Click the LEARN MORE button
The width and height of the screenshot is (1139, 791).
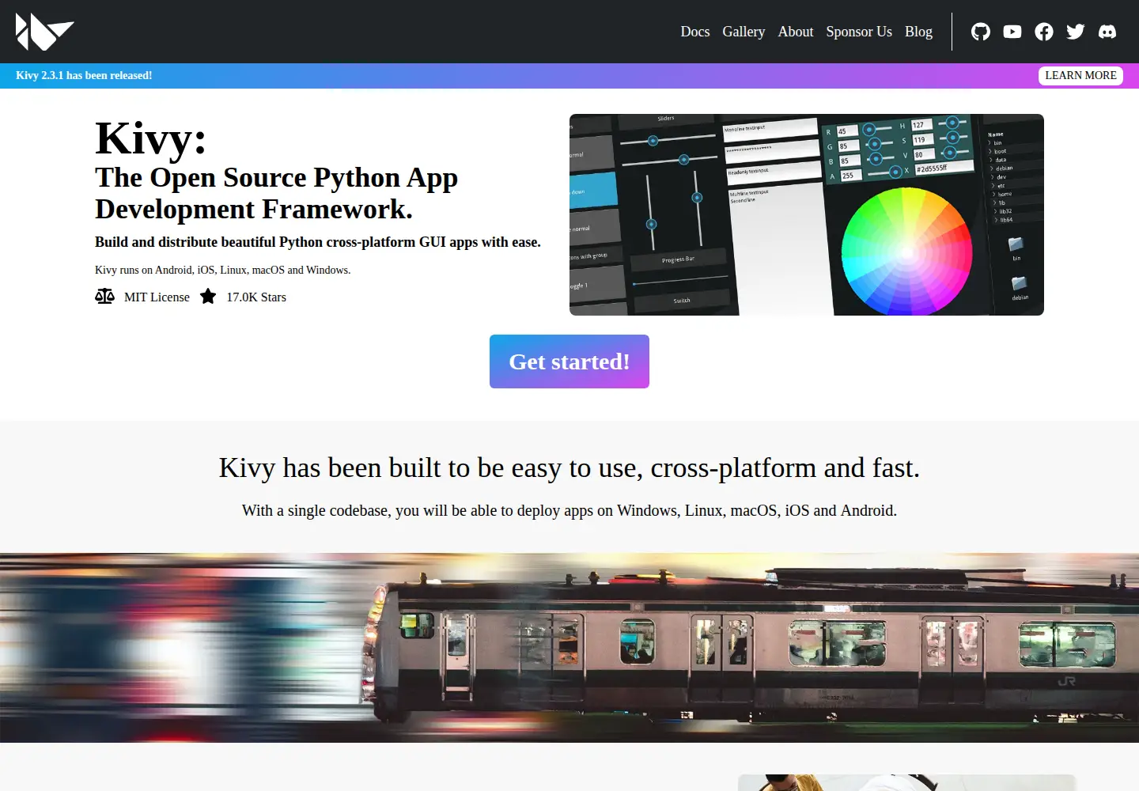tap(1080, 75)
